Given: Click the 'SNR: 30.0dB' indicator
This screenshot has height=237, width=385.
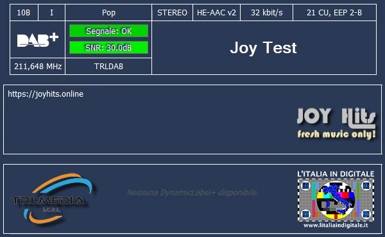Looking at the screenshot, I should (x=108, y=47).
